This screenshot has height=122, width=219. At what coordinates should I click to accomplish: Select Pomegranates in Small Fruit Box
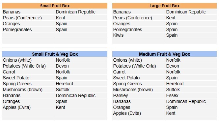pos(28,30)
